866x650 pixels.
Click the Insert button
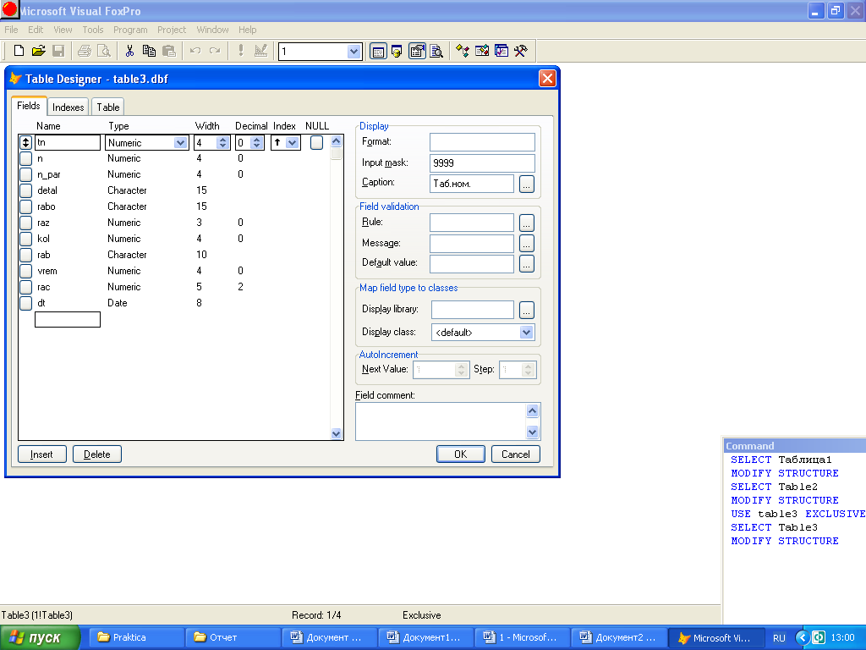42,454
